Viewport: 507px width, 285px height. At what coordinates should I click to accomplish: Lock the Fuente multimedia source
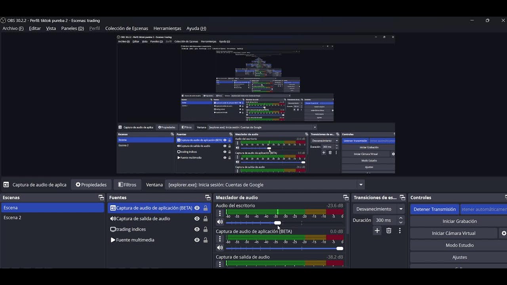(205, 240)
